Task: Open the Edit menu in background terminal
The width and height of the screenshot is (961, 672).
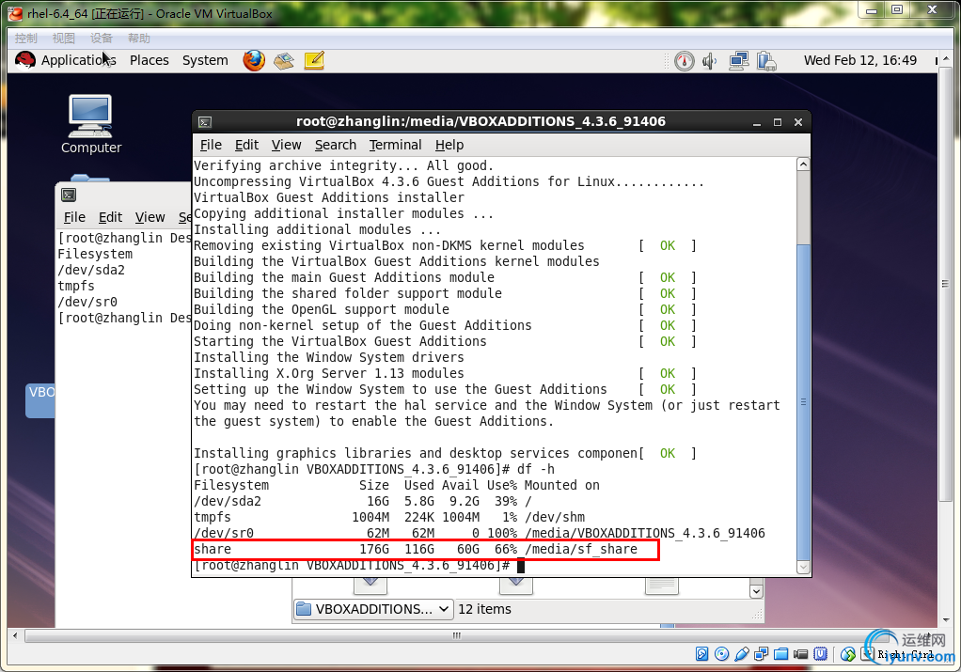Action: tap(110, 217)
